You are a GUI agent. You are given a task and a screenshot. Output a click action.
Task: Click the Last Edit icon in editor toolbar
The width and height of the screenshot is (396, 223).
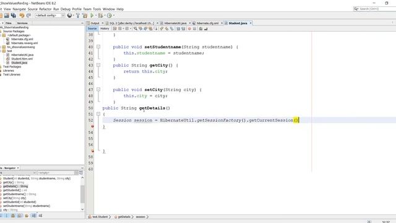(x=114, y=28)
